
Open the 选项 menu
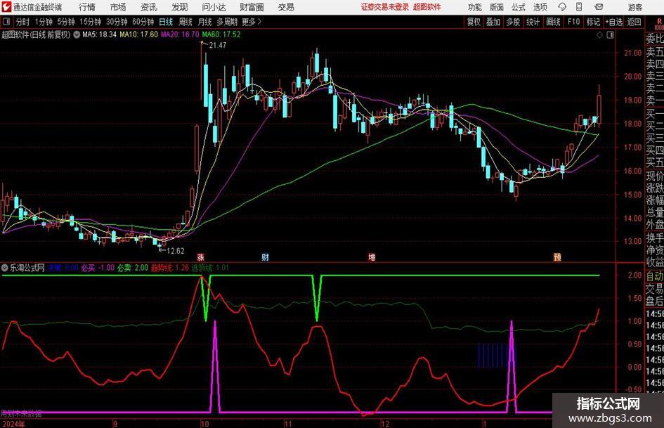(x=540, y=7)
